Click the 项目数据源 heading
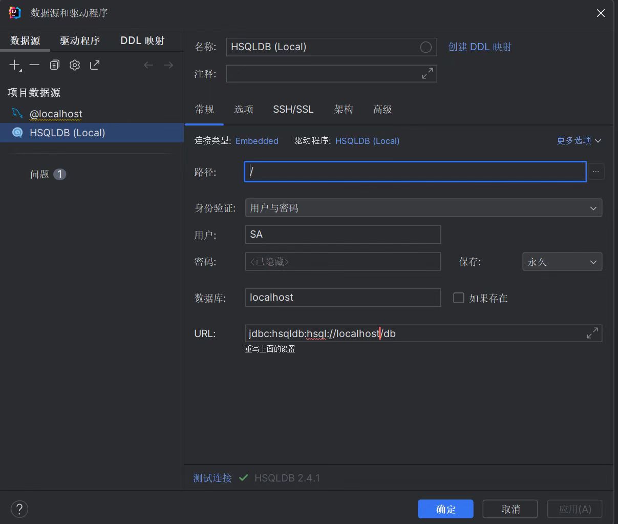Screen dimensions: 618x524 click(x=34, y=93)
